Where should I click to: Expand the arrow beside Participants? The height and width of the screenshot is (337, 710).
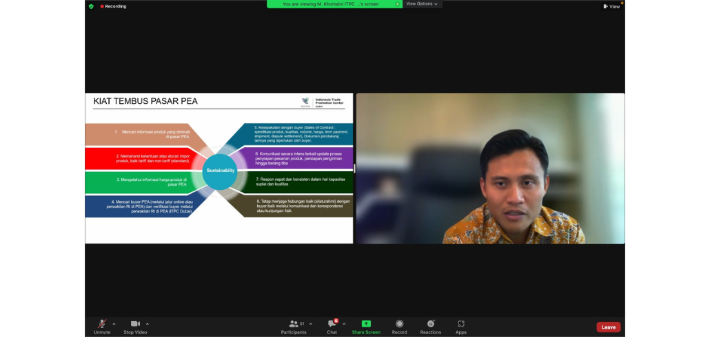click(310, 323)
